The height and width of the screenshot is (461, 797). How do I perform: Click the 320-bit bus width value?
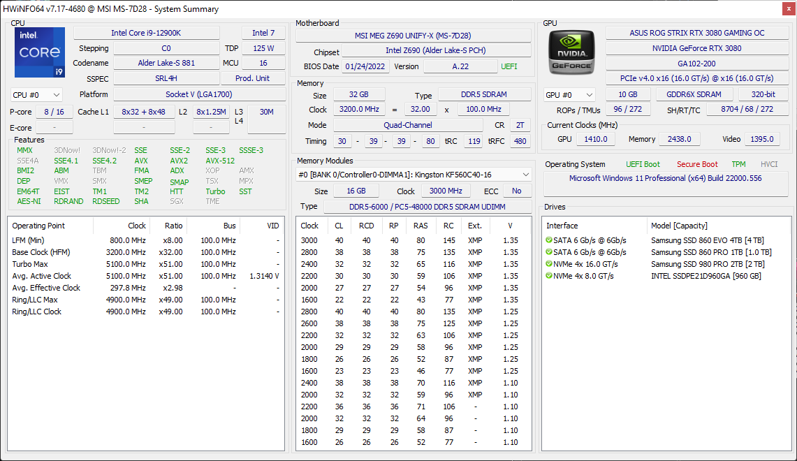coord(763,94)
